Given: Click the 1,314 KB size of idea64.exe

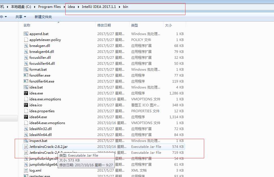Looking at the screenshot, I should point(176,117).
